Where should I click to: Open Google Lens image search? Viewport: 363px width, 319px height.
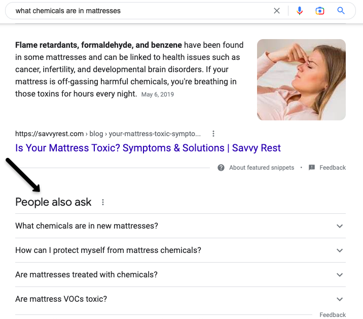[320, 11]
